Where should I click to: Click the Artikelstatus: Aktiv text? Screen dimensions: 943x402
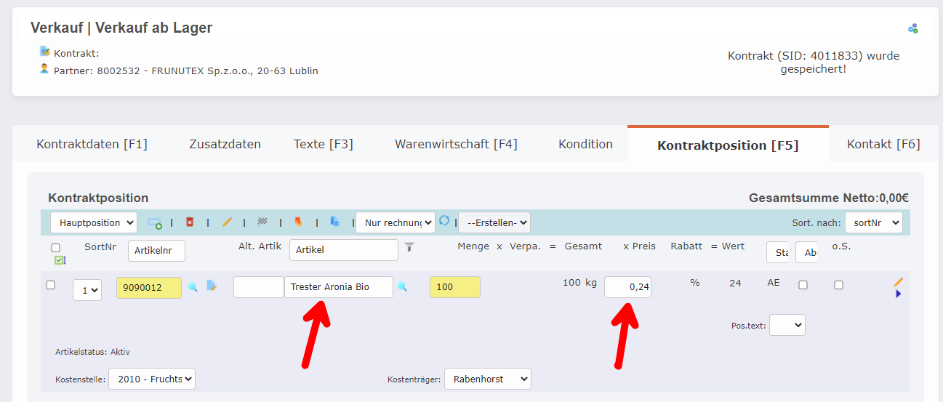[x=92, y=352]
